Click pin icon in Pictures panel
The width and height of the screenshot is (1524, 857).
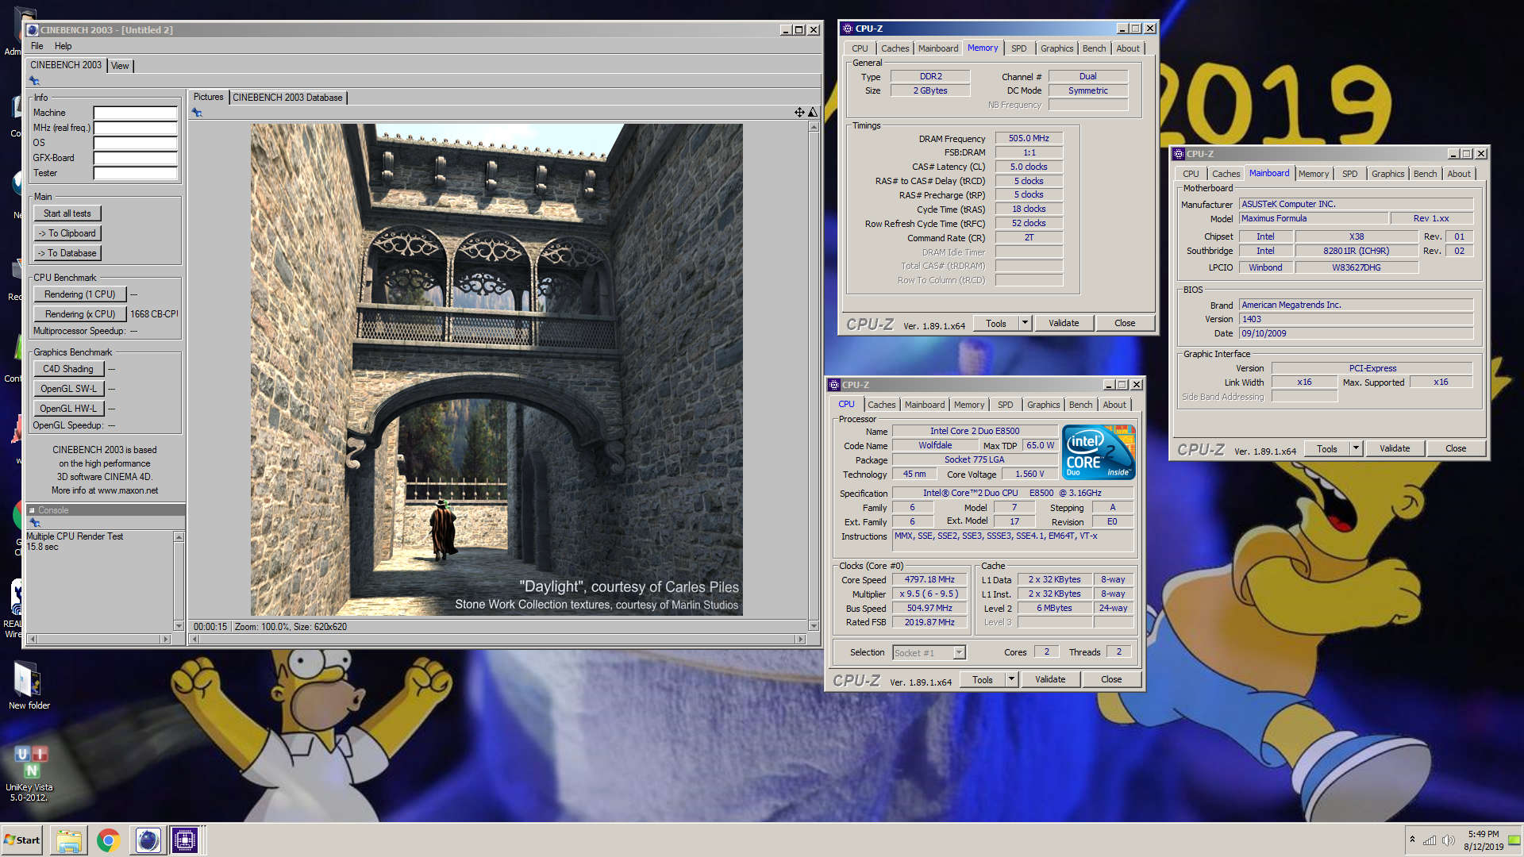(197, 113)
